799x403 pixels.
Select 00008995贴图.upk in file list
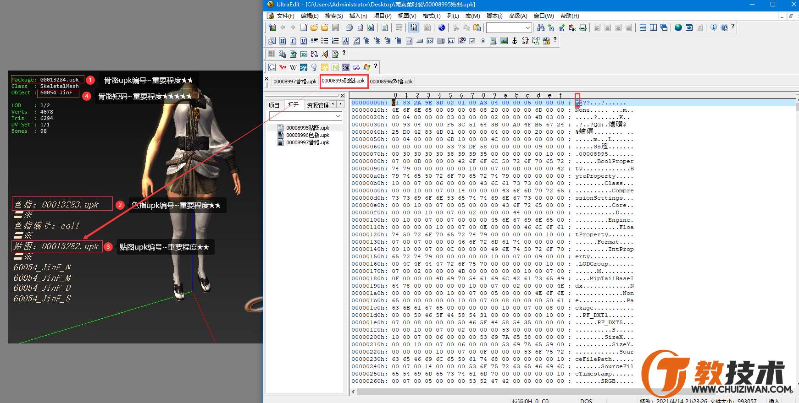pyautogui.click(x=308, y=128)
